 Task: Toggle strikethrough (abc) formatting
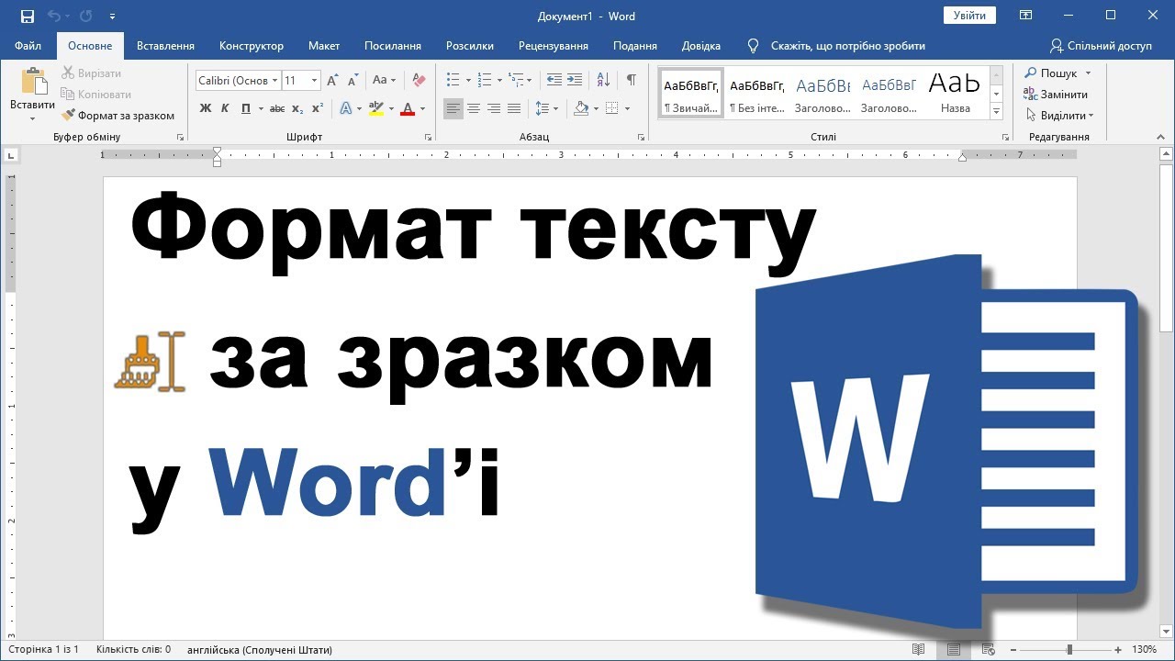278,108
